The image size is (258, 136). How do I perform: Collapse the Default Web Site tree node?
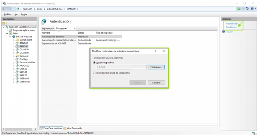coord(10,37)
